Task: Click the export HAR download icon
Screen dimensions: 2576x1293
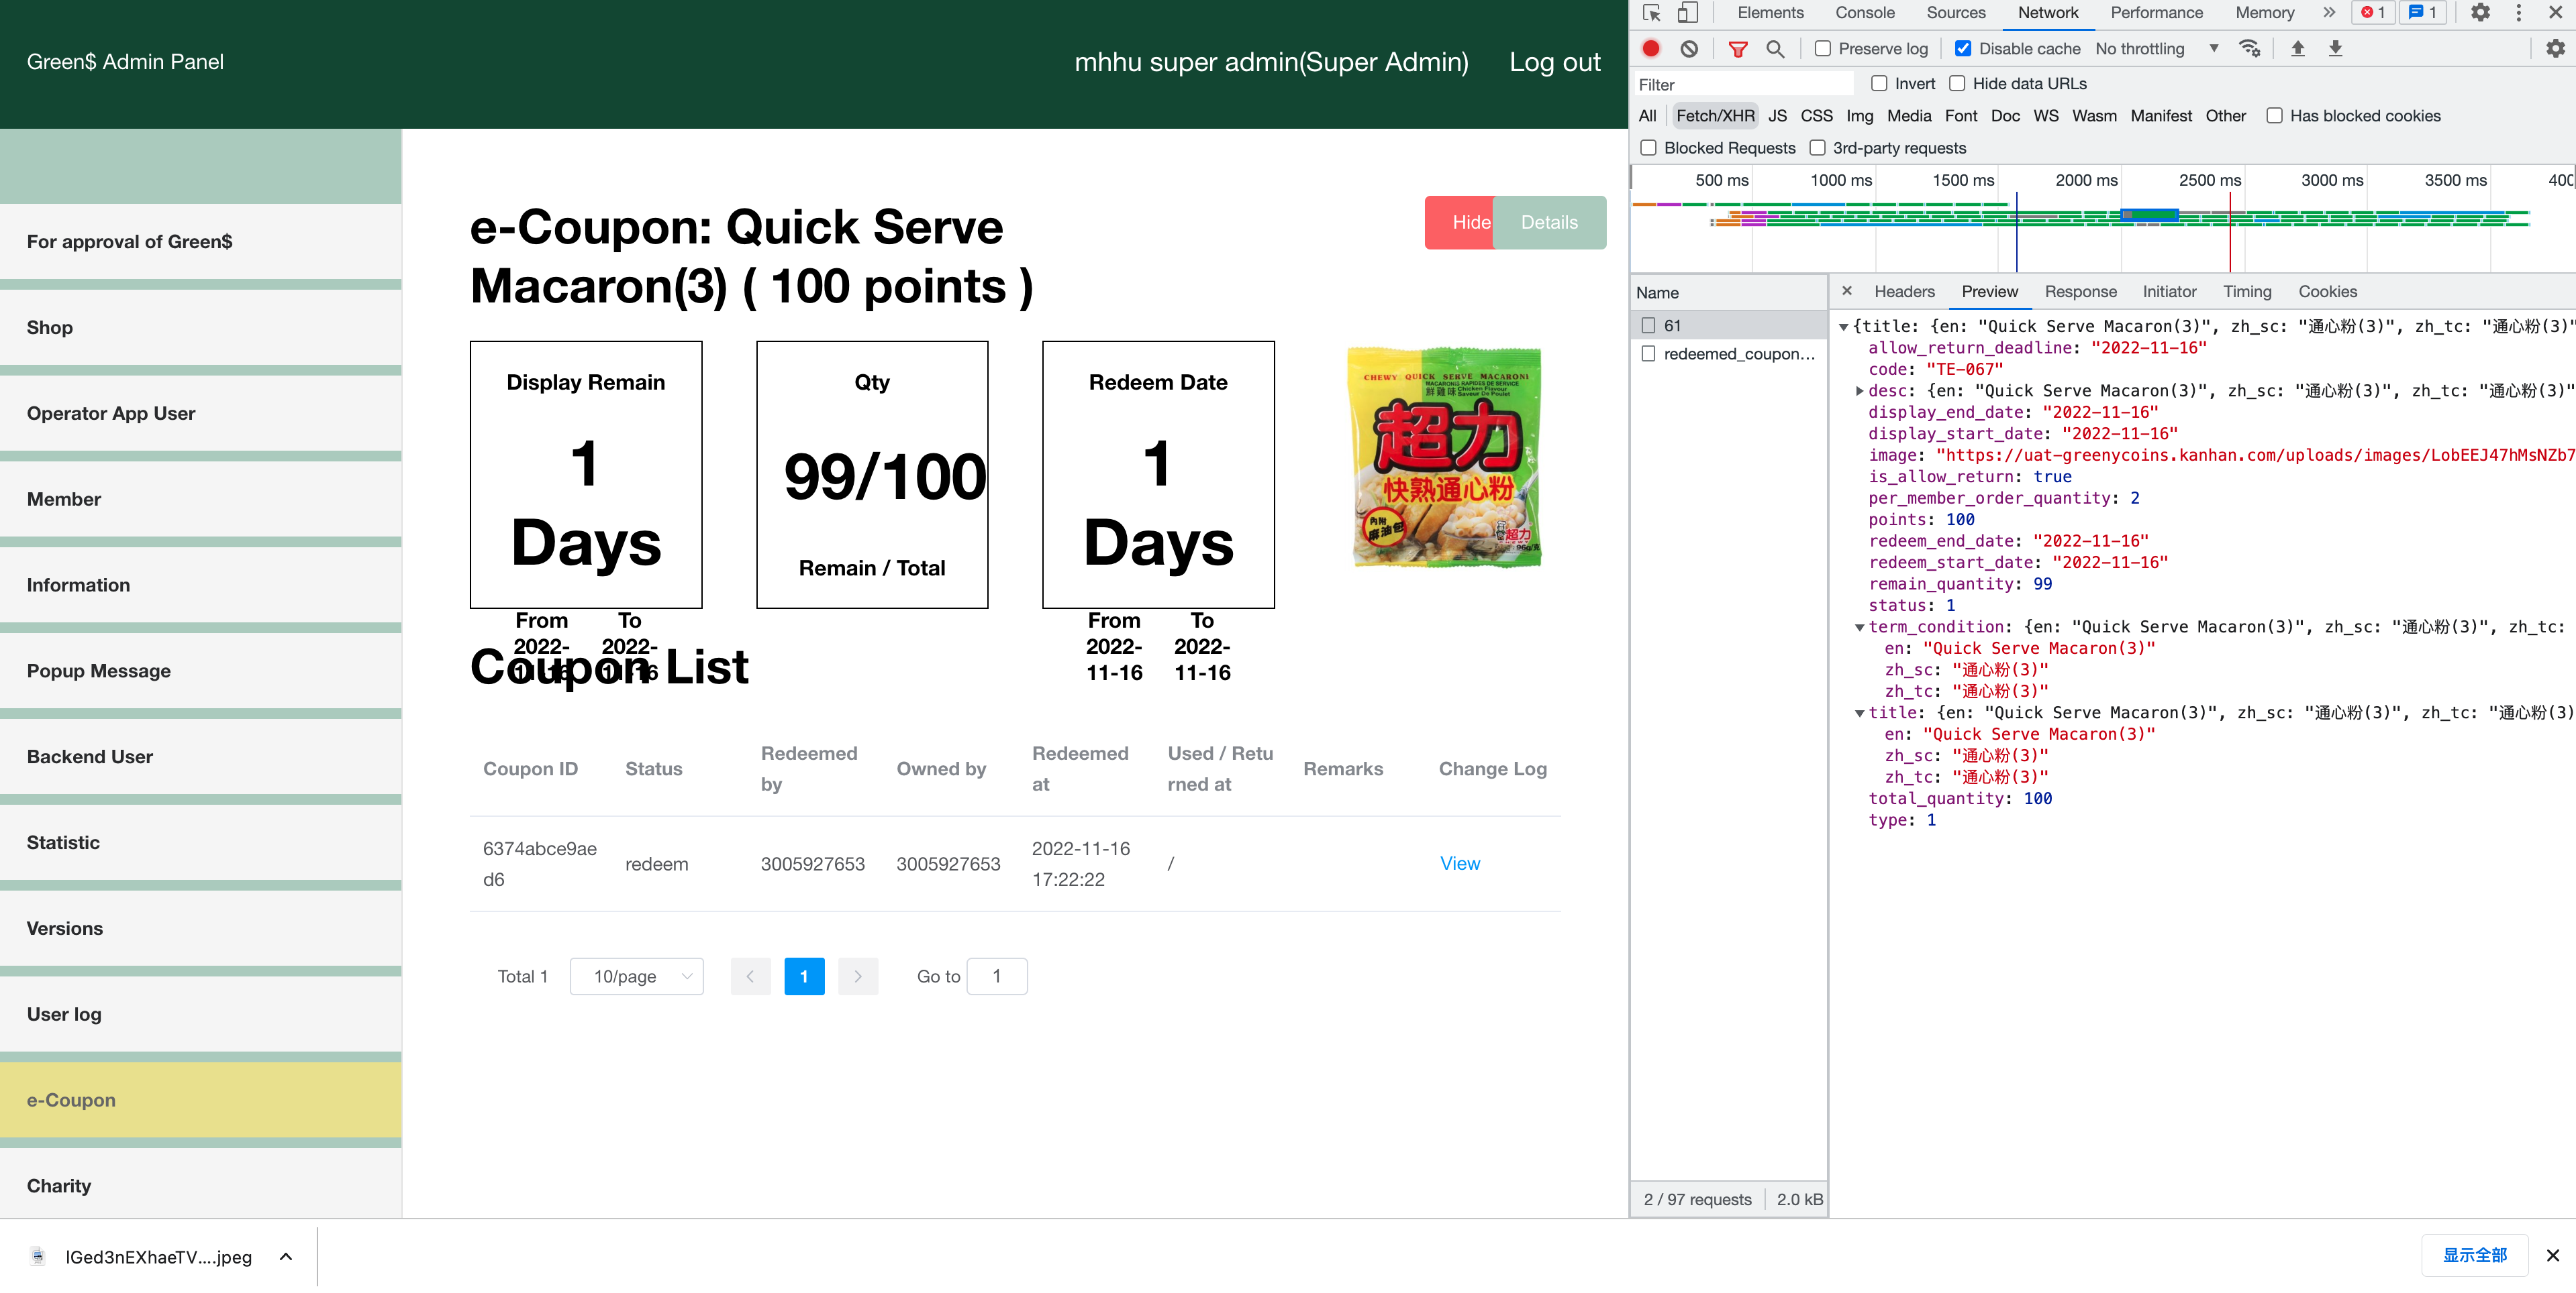Action: pos(2335,48)
